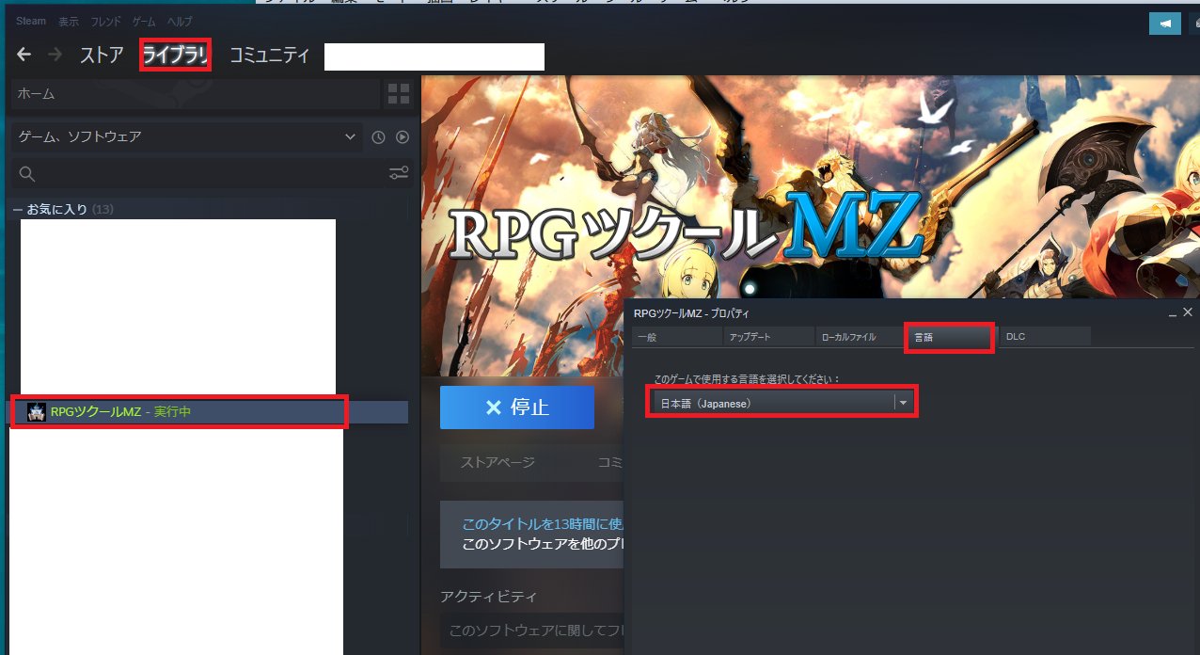
Task: Click the announcements megaphone icon
Action: click(1164, 24)
